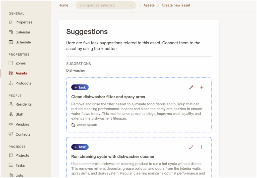Screen dimensions: 257x178
Task: Select Projects in the sidebar
Action: pos(22,155)
